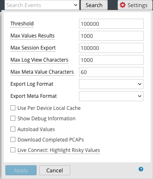Screen dimensions: 153x179
Task: Click the Max Meta Value Characters field
Action: (111, 72)
